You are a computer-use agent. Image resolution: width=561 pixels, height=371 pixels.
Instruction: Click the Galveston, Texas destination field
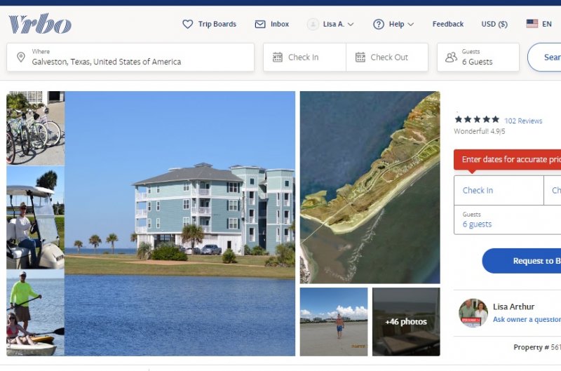coord(130,58)
